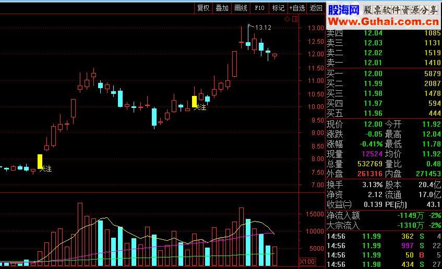Viewport: 442px width, 269px height.
Task: Click the X100 volume scale label
Action: tap(307, 262)
